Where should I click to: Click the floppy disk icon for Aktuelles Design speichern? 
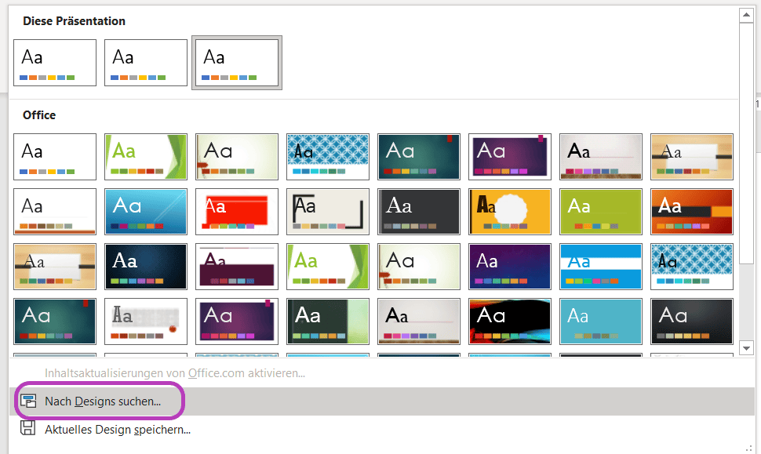(x=28, y=429)
